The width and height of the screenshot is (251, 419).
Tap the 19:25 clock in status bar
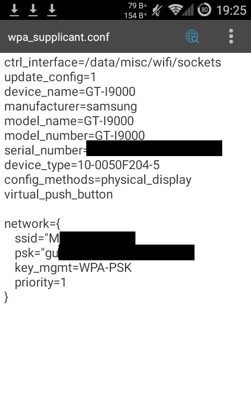[231, 10]
